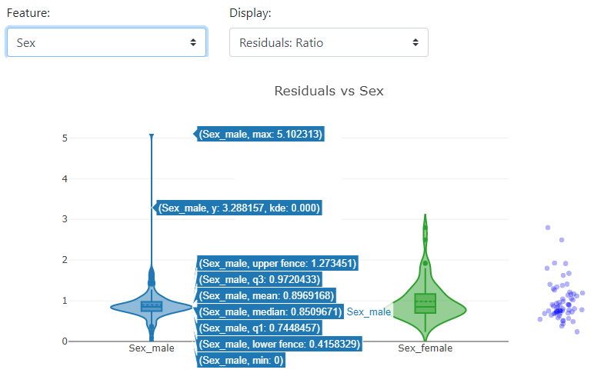Click the topmost purple scatter point
This screenshot has width=614, height=383.
pyautogui.click(x=548, y=228)
